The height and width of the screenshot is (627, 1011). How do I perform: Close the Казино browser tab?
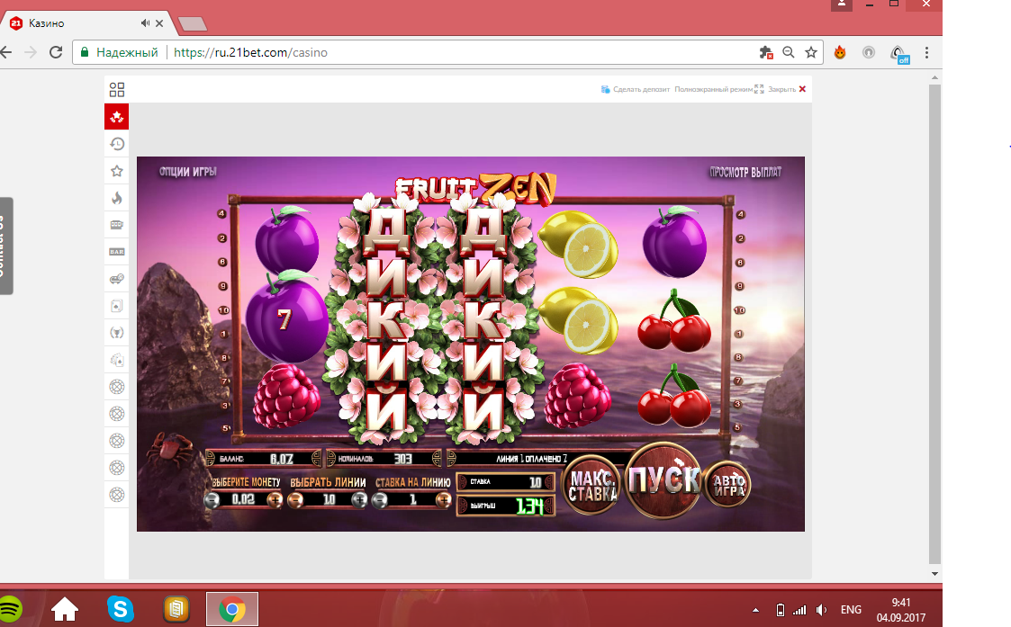[159, 23]
